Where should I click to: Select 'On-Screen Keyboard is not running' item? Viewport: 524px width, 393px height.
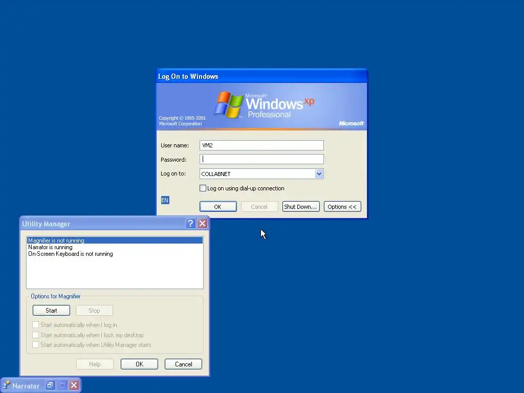115,254
